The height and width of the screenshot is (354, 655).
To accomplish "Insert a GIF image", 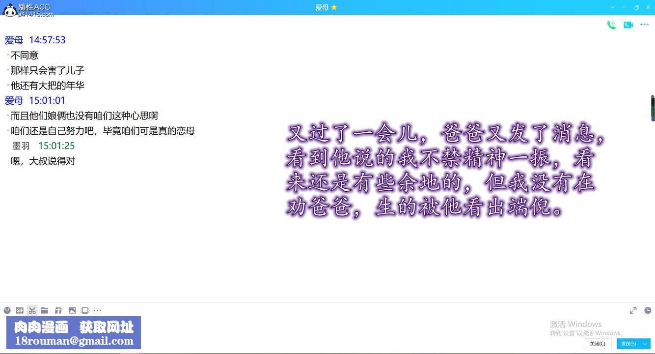I will [x=19, y=310].
